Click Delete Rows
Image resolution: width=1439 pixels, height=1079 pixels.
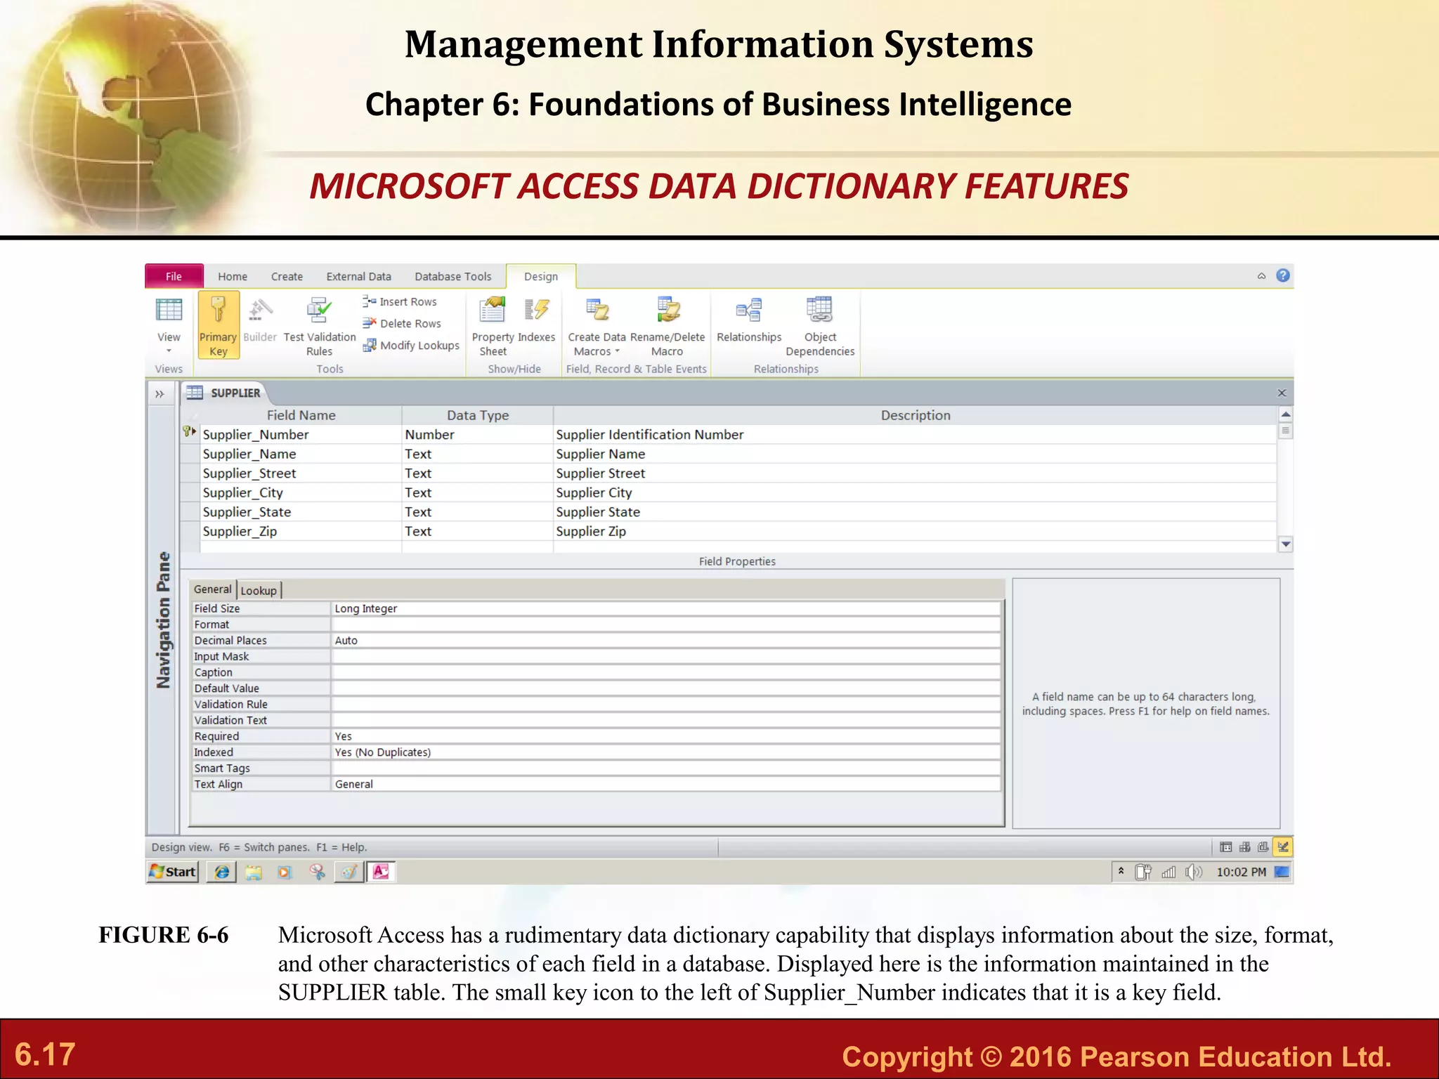[402, 323]
